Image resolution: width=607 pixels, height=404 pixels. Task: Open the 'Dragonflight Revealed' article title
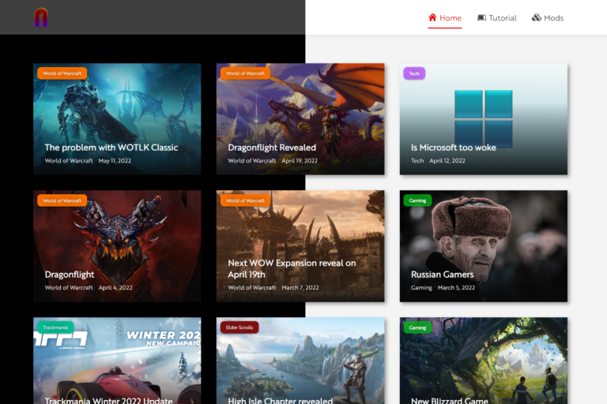(272, 148)
